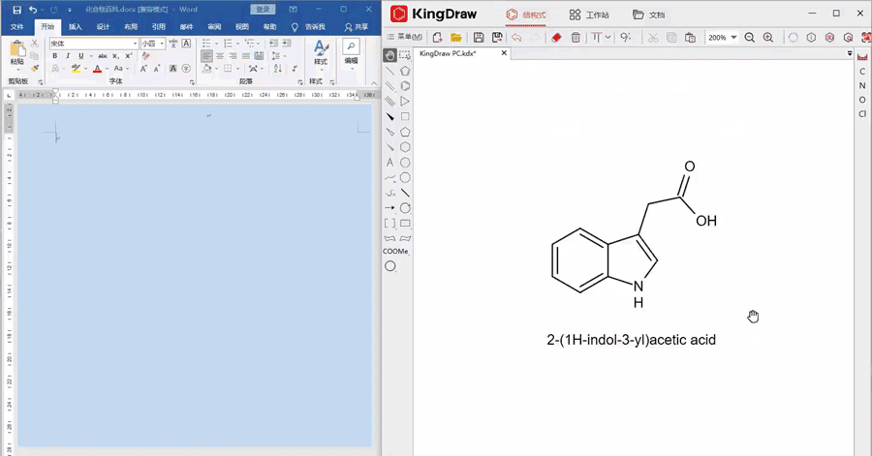Select the reaction arrow tool
This screenshot has height=456, width=872.
pos(389,208)
